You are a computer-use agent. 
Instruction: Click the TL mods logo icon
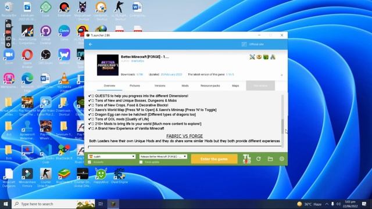246,158
